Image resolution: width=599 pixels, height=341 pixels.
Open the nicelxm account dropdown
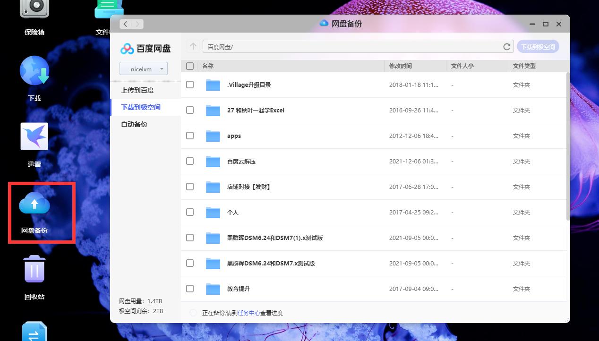pyautogui.click(x=143, y=68)
